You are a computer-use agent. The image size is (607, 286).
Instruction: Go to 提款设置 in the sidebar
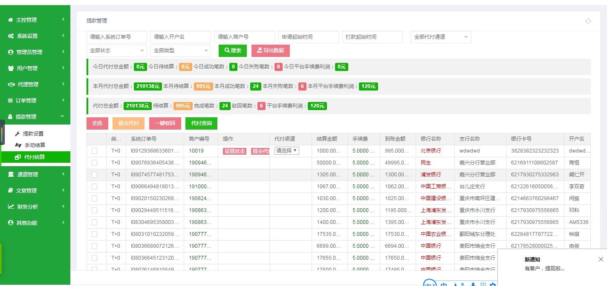click(33, 133)
